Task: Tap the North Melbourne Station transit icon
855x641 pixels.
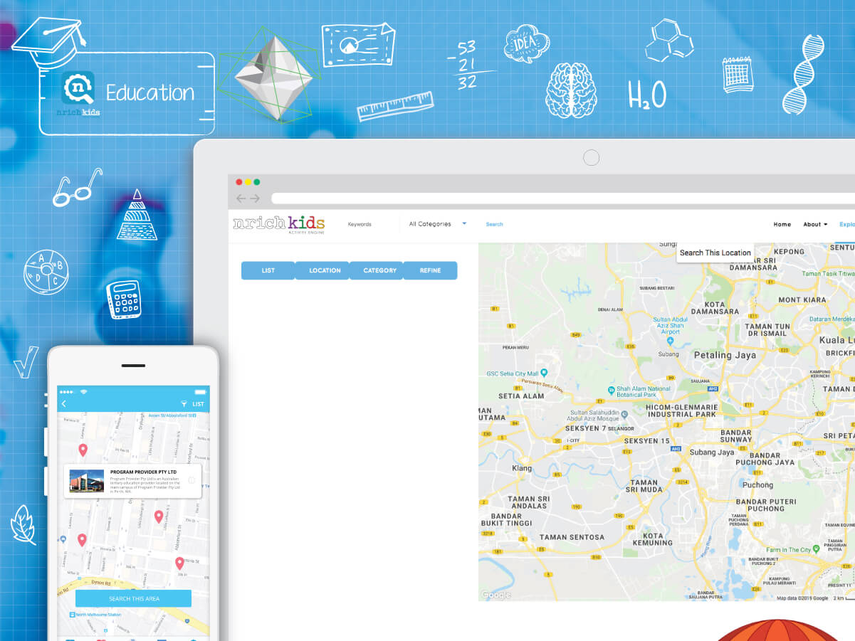Action: tap(73, 615)
